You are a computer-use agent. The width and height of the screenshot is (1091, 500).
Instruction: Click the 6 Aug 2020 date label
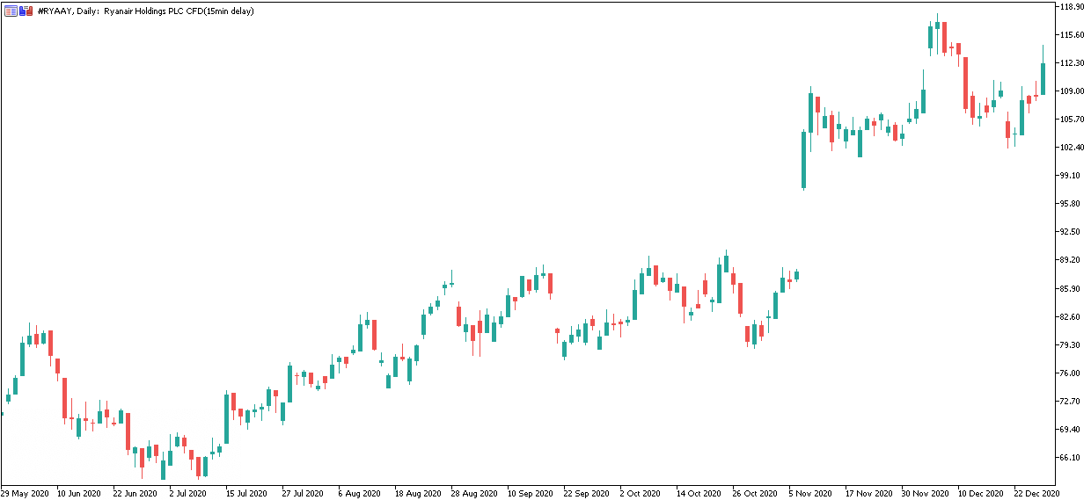(359, 493)
